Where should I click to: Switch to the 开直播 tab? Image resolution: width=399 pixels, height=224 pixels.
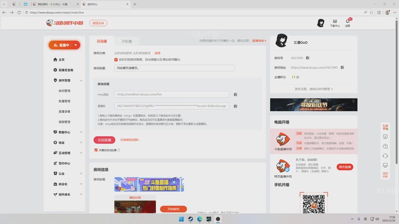coord(102,41)
